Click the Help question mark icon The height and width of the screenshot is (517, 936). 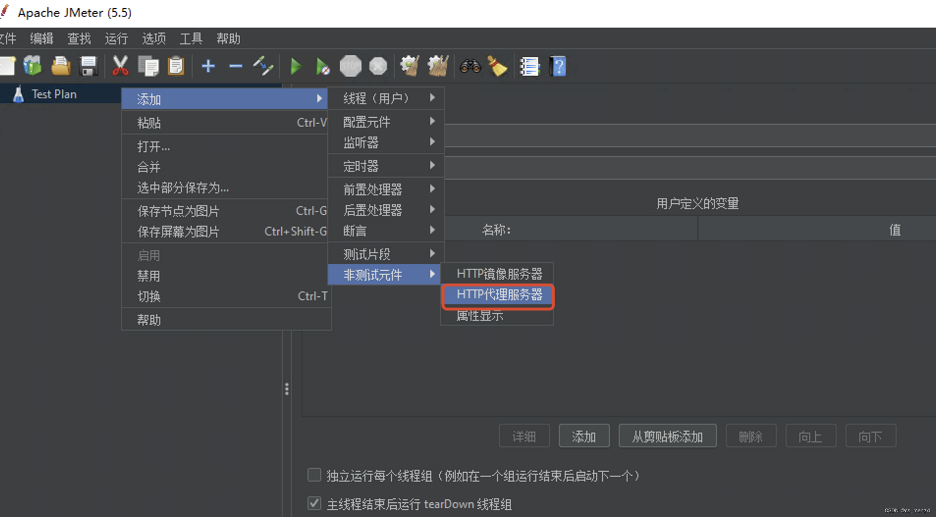558,66
